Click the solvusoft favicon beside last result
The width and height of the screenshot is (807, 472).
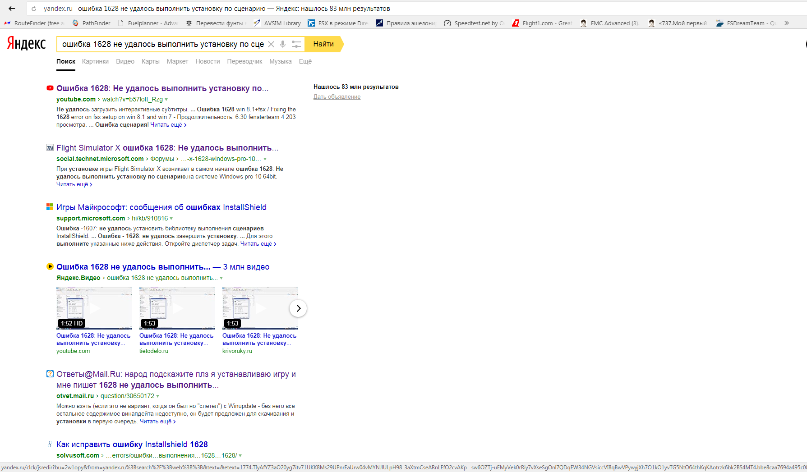50,444
